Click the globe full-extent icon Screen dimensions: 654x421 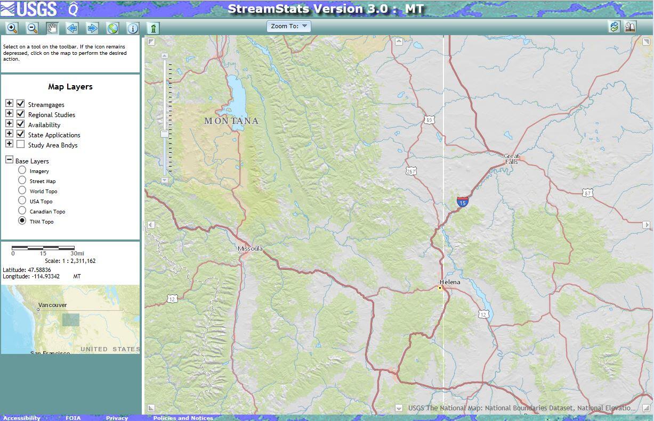click(x=112, y=28)
